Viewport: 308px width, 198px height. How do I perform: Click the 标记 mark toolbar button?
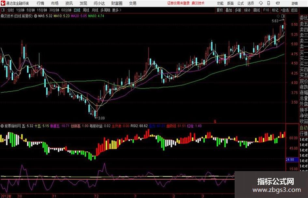(x=275, y=10)
